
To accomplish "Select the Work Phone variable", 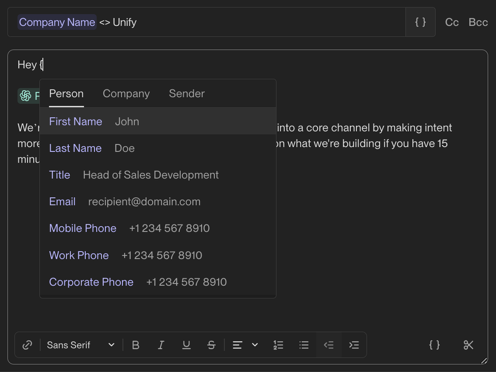I will coord(158,255).
